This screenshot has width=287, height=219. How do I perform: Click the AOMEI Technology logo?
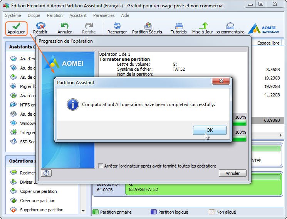[x=264, y=28]
